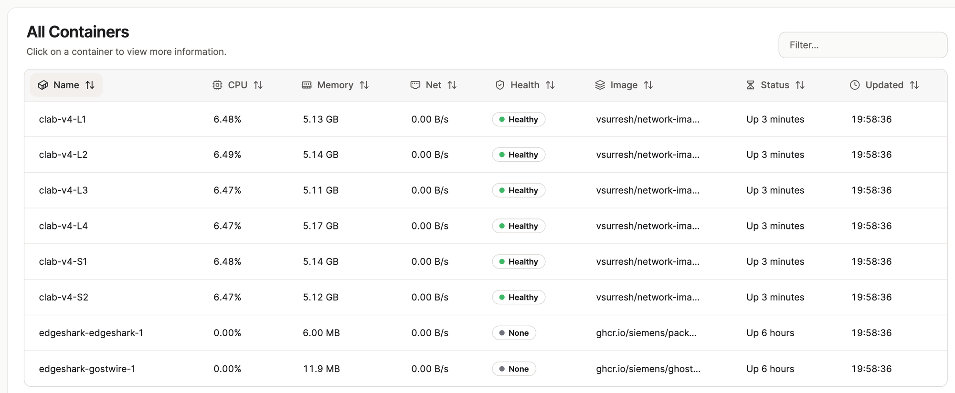Click the Updated column header label

(884, 85)
